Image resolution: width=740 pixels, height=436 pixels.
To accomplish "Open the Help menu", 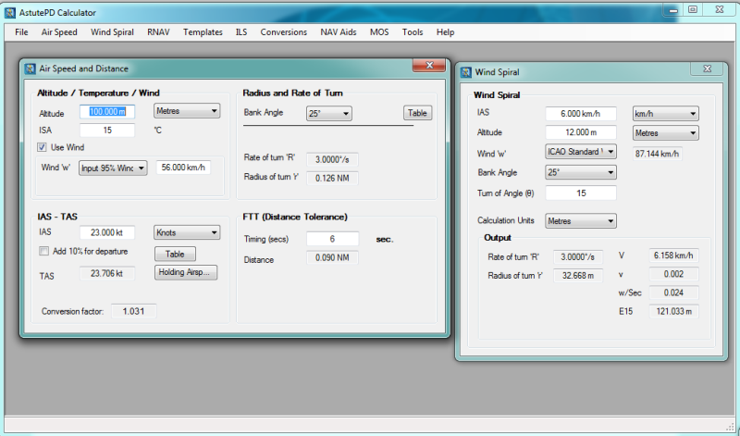I will (445, 32).
